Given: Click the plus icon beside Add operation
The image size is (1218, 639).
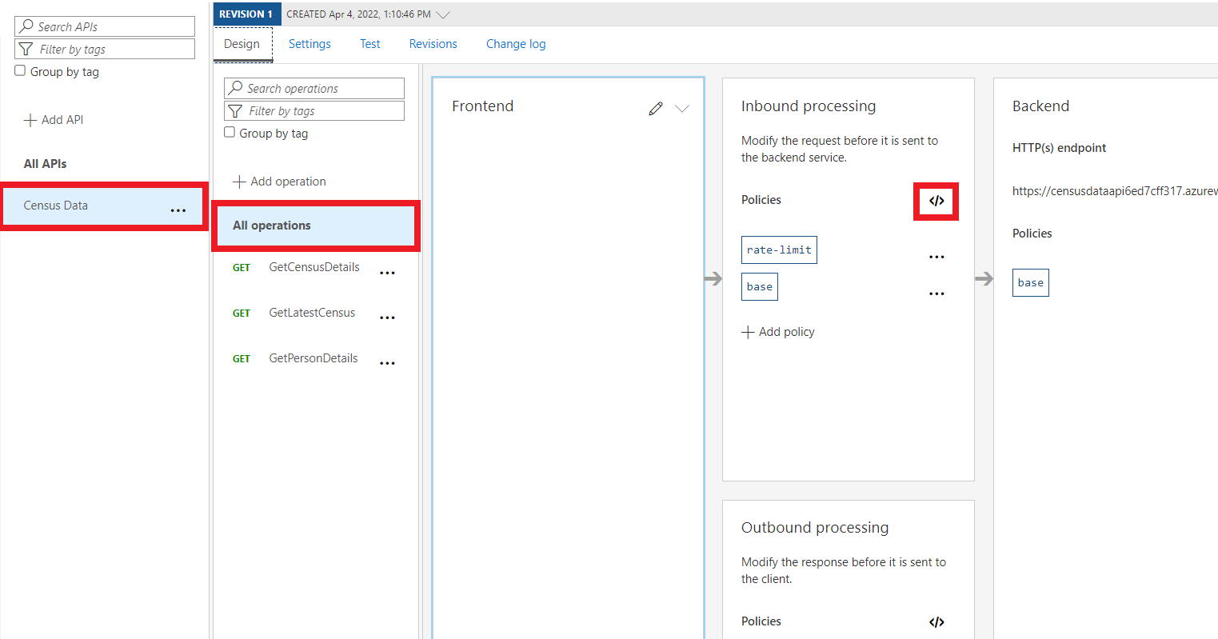Looking at the screenshot, I should (x=239, y=182).
